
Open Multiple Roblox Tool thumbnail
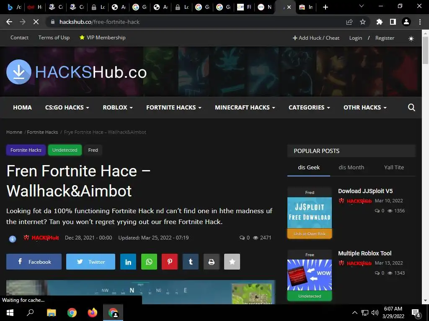pos(310,275)
